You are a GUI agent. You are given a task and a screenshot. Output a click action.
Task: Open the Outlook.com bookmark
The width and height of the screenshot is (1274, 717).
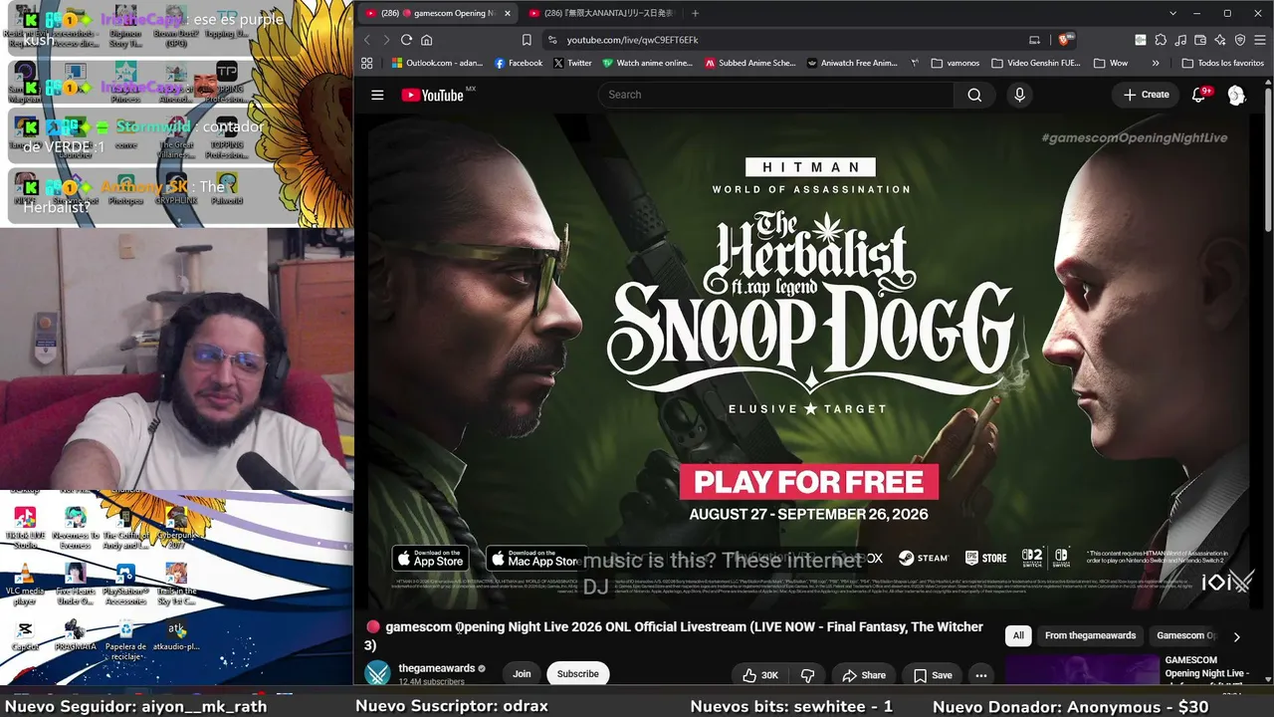click(438, 63)
